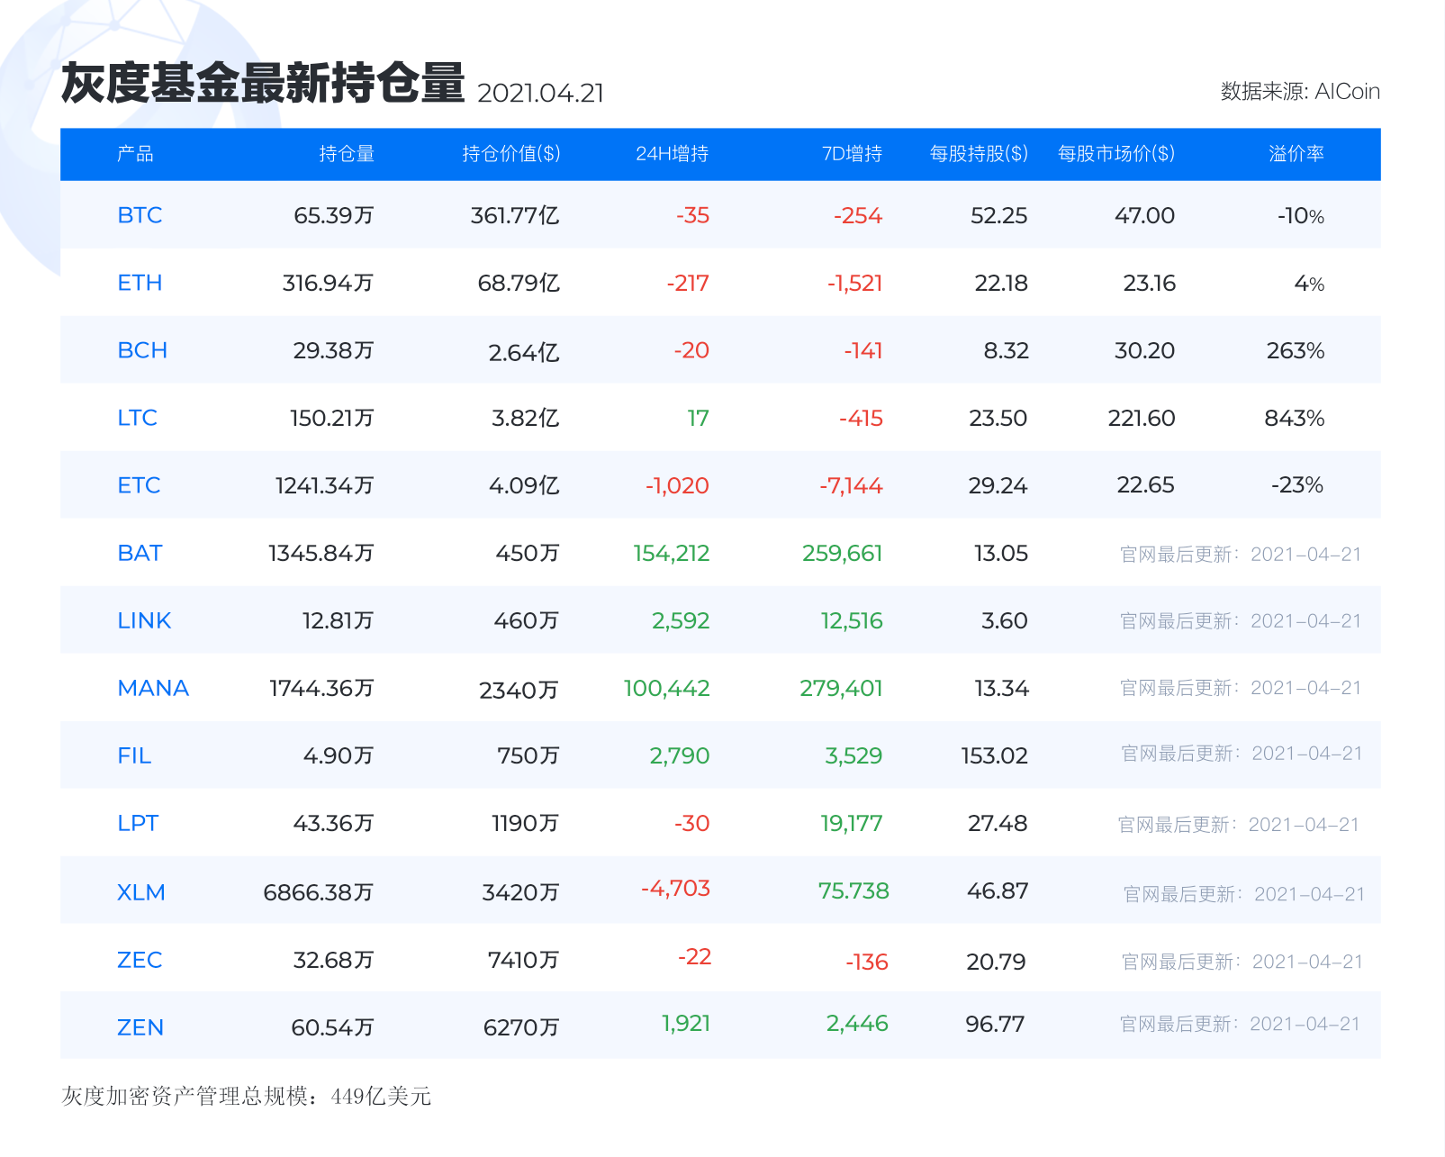
Task: Select the BCH ticker link
Action: pyautogui.click(x=140, y=349)
